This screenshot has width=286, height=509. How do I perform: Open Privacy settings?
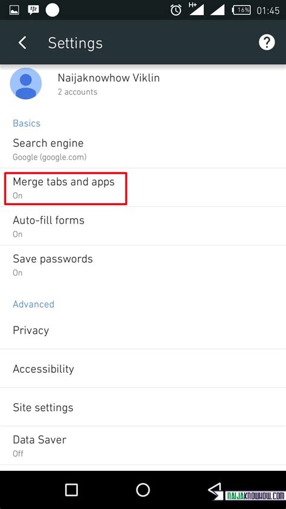143,330
